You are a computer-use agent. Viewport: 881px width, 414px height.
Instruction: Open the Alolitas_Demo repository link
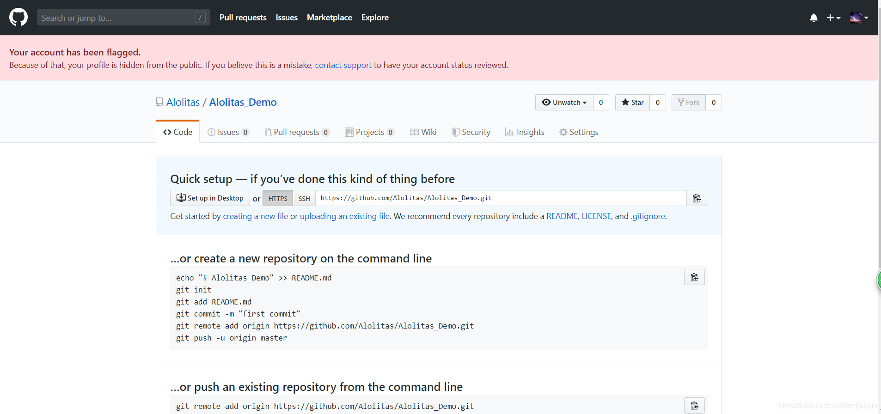tap(243, 102)
